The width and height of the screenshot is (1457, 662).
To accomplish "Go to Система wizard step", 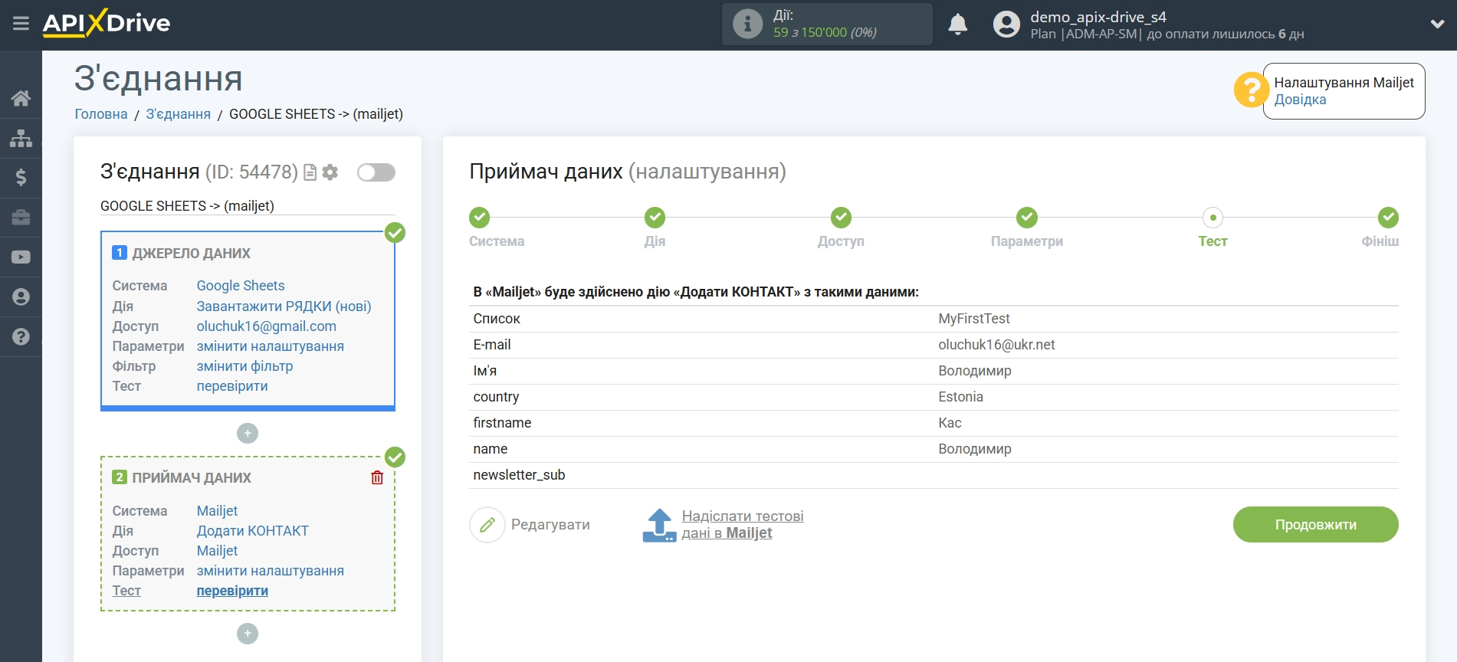I will tap(480, 218).
